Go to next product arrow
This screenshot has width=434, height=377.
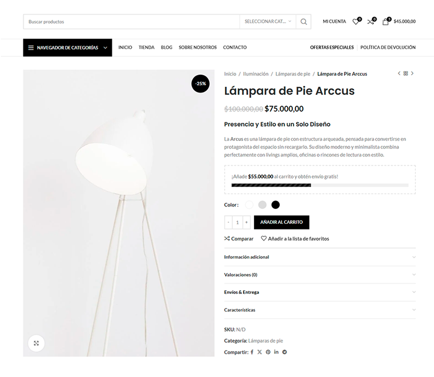click(x=412, y=73)
